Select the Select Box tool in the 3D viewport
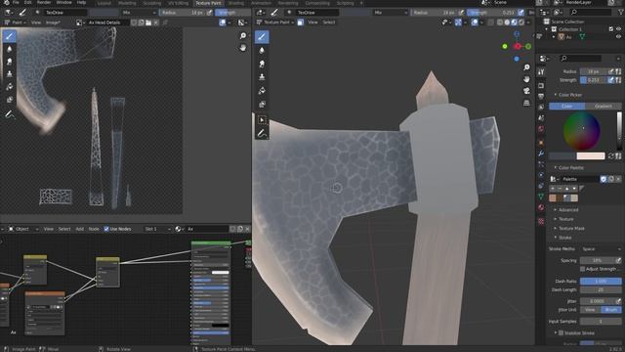Screen dimensions: 625x352 (x=262, y=120)
